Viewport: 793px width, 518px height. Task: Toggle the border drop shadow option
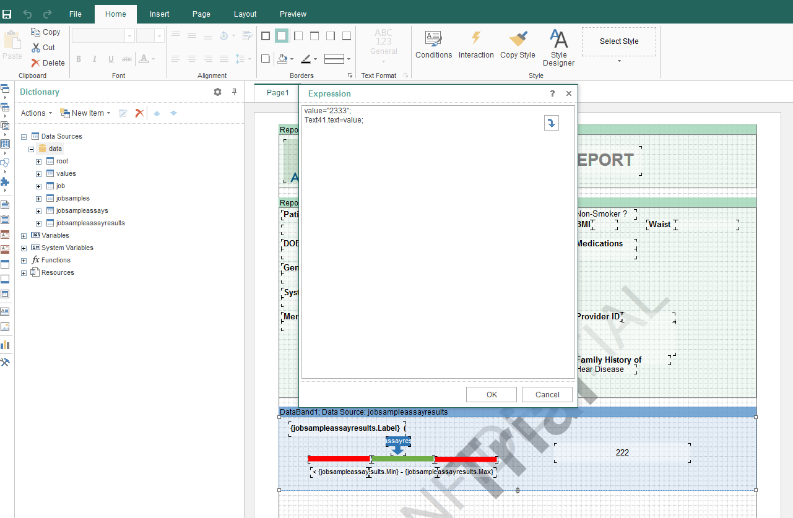[x=266, y=59]
